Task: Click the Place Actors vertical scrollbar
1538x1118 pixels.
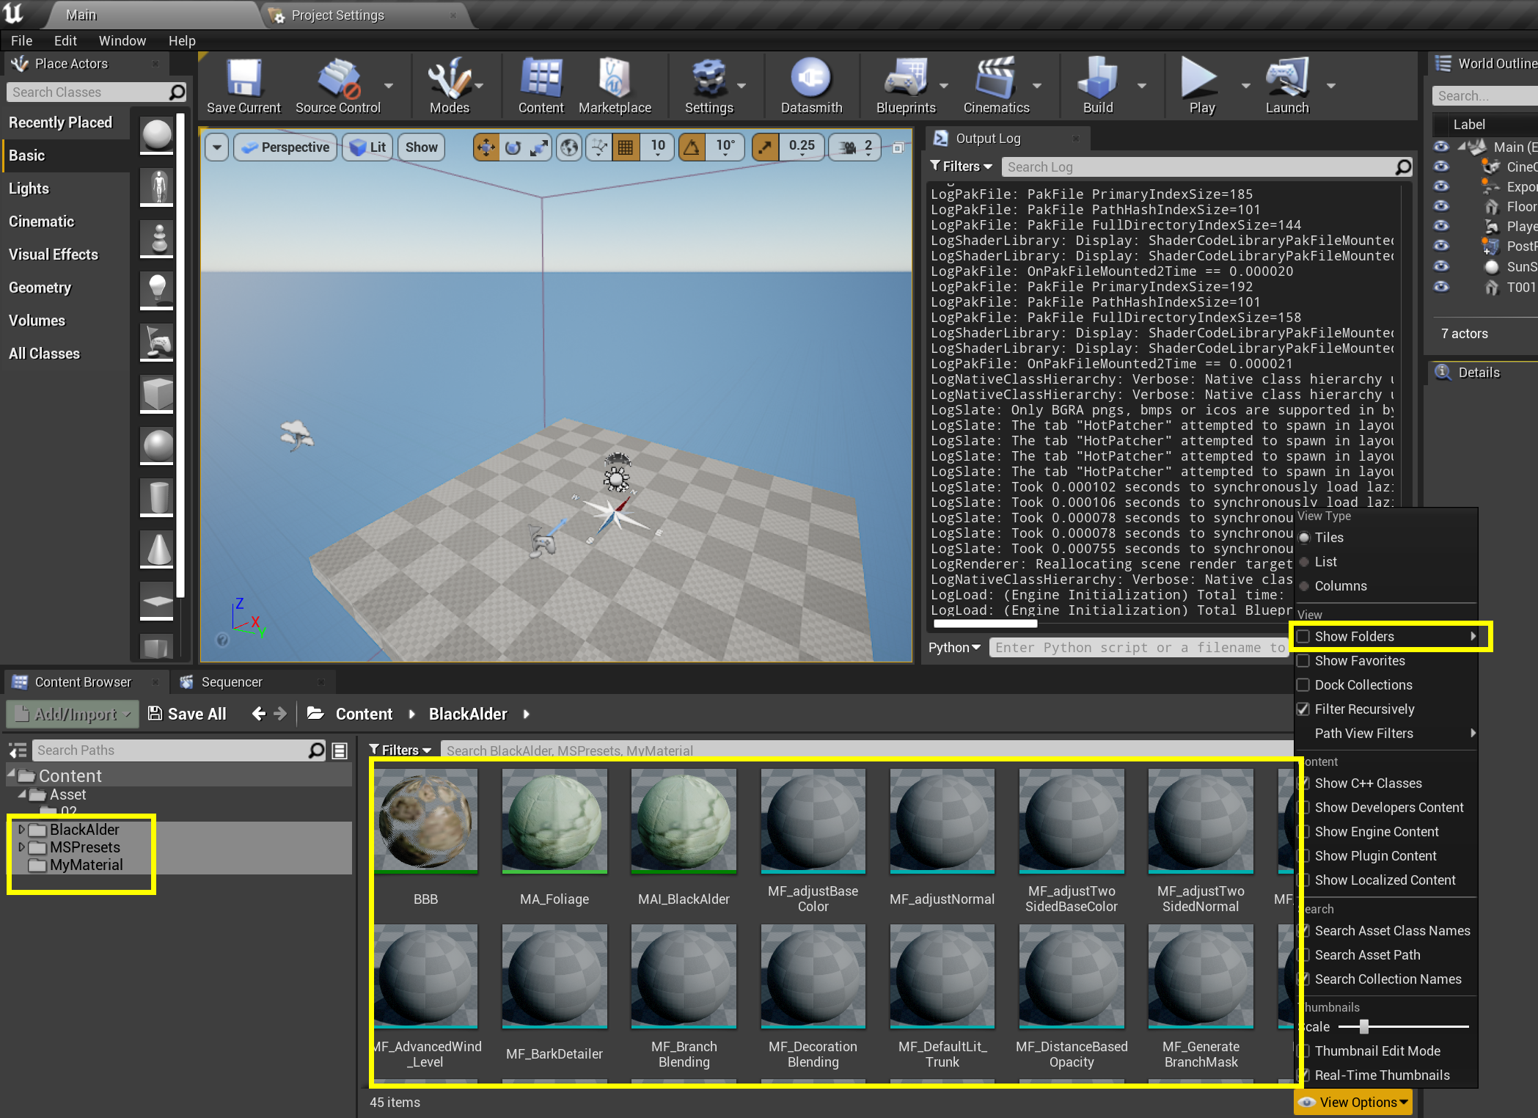Action: click(x=180, y=356)
